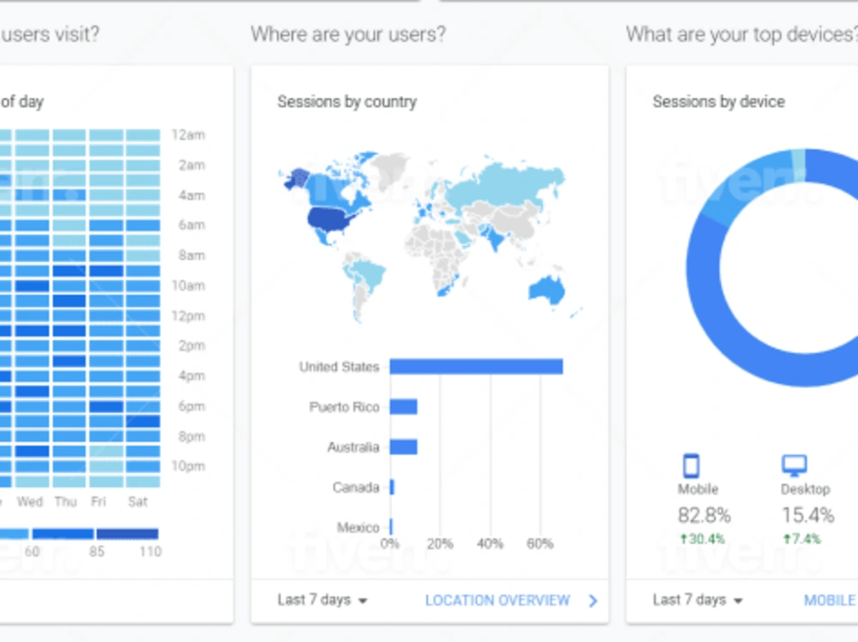Click the 'Australia' country label
This screenshot has height=642, width=858.
353,447
